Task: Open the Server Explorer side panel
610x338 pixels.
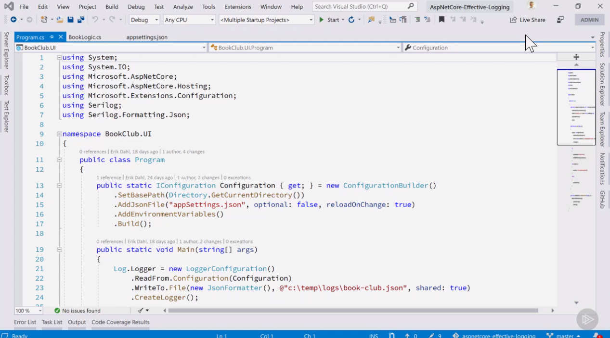Action: [x=6, y=50]
